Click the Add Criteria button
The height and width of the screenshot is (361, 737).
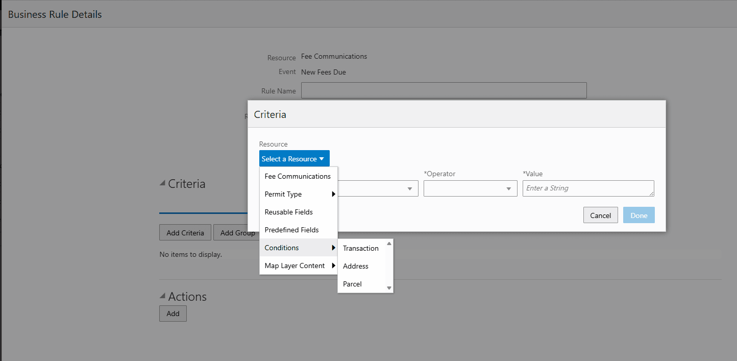(185, 232)
